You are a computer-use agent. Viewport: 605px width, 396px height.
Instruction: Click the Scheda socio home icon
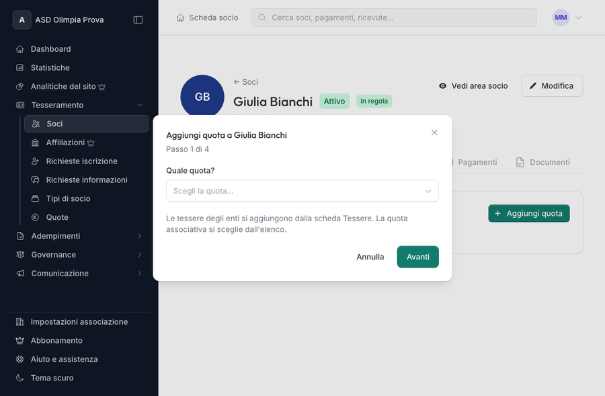pos(180,17)
